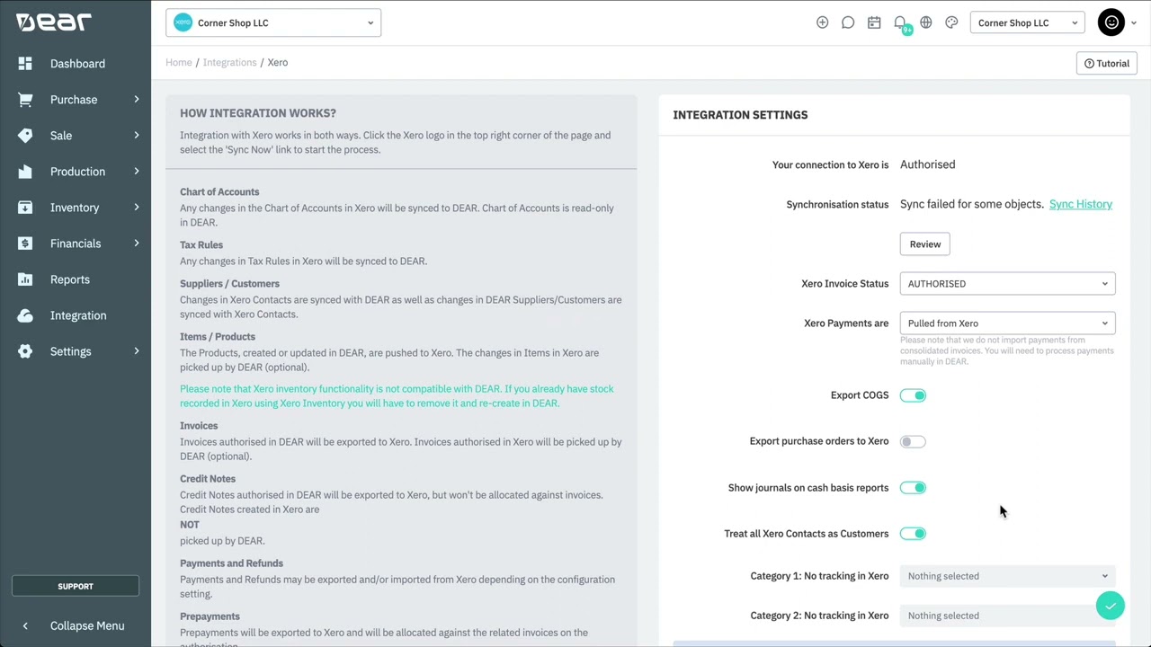1151x647 pixels.
Task: Open the color palette theme icon
Action: tap(951, 22)
